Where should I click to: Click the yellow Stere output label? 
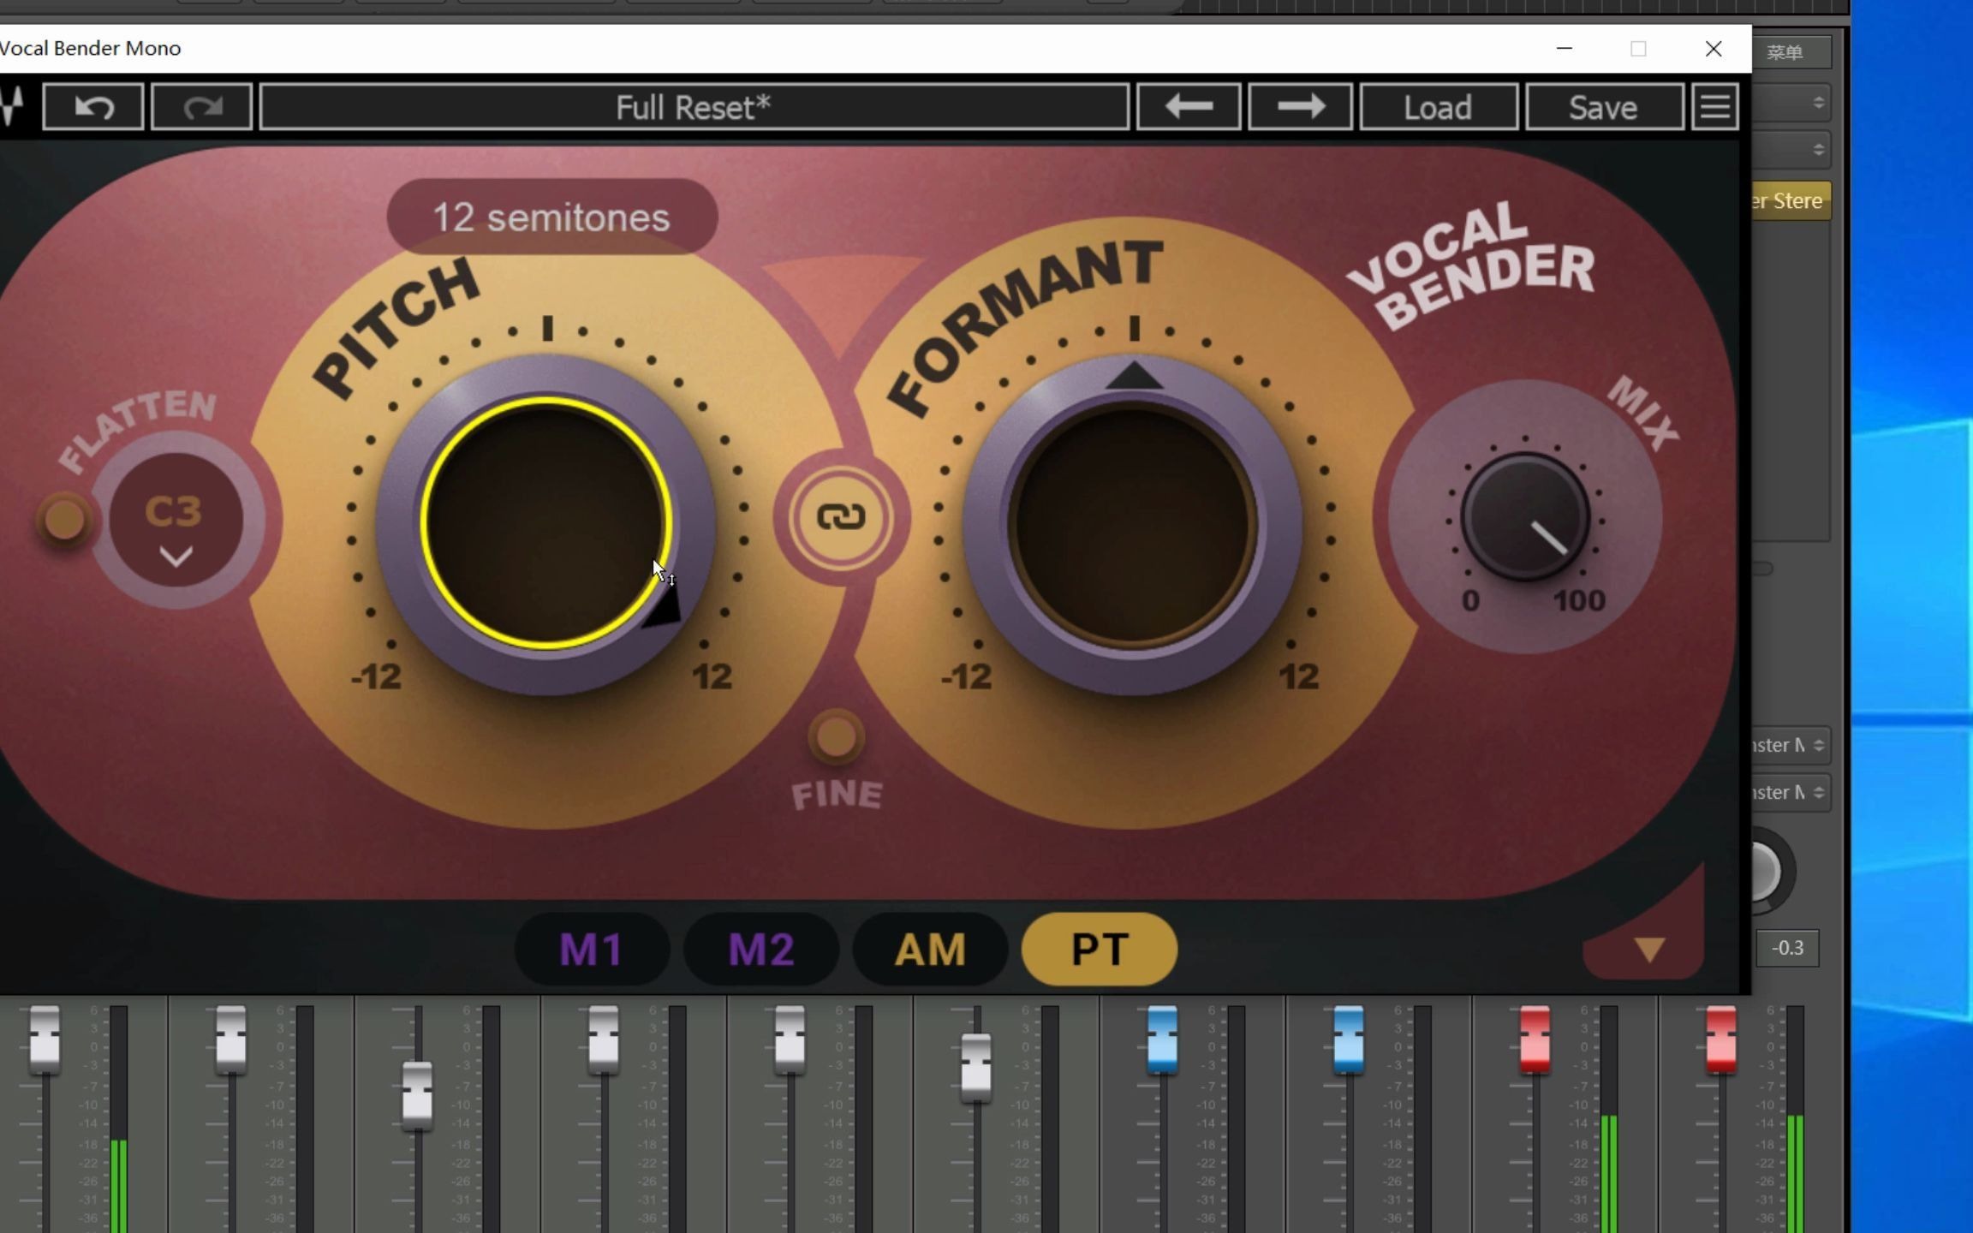(x=1791, y=201)
